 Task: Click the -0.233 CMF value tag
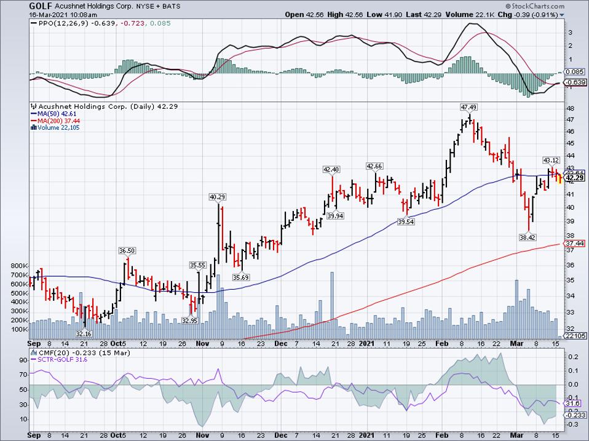click(x=575, y=415)
